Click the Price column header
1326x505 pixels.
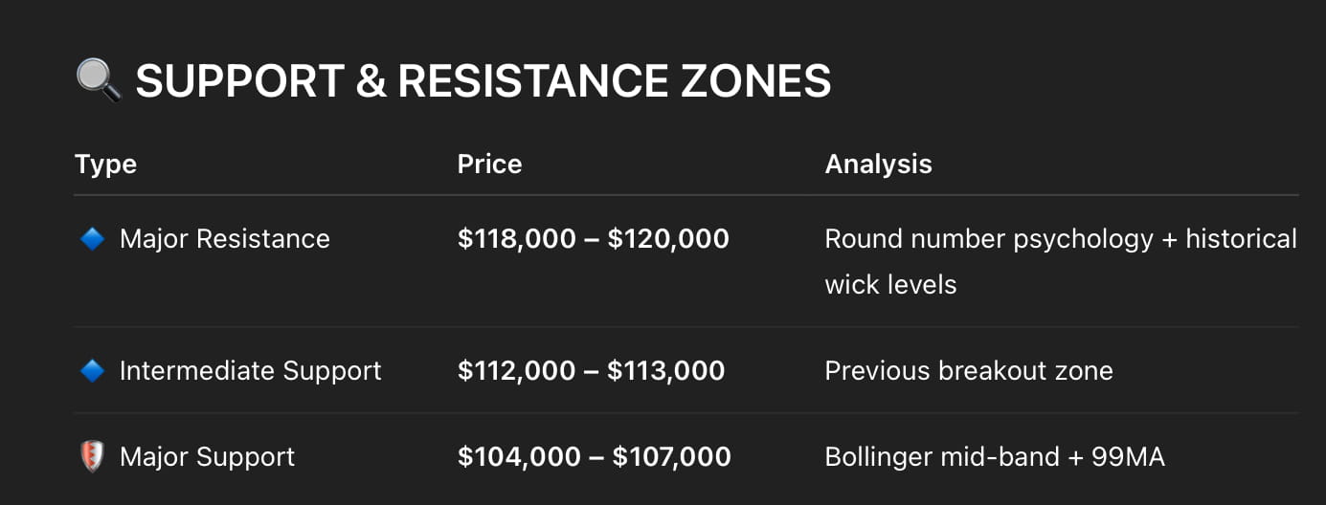coord(489,164)
